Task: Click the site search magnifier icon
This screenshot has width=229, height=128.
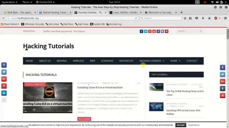Action: pyautogui.click(x=201, y=31)
